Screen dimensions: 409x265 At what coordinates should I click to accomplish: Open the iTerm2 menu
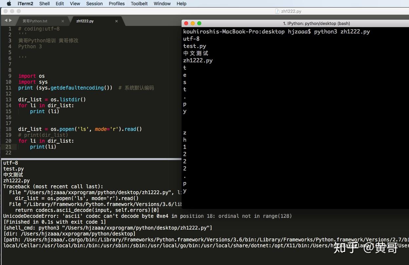click(25, 4)
